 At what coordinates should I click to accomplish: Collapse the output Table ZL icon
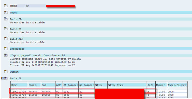click(6, 78)
